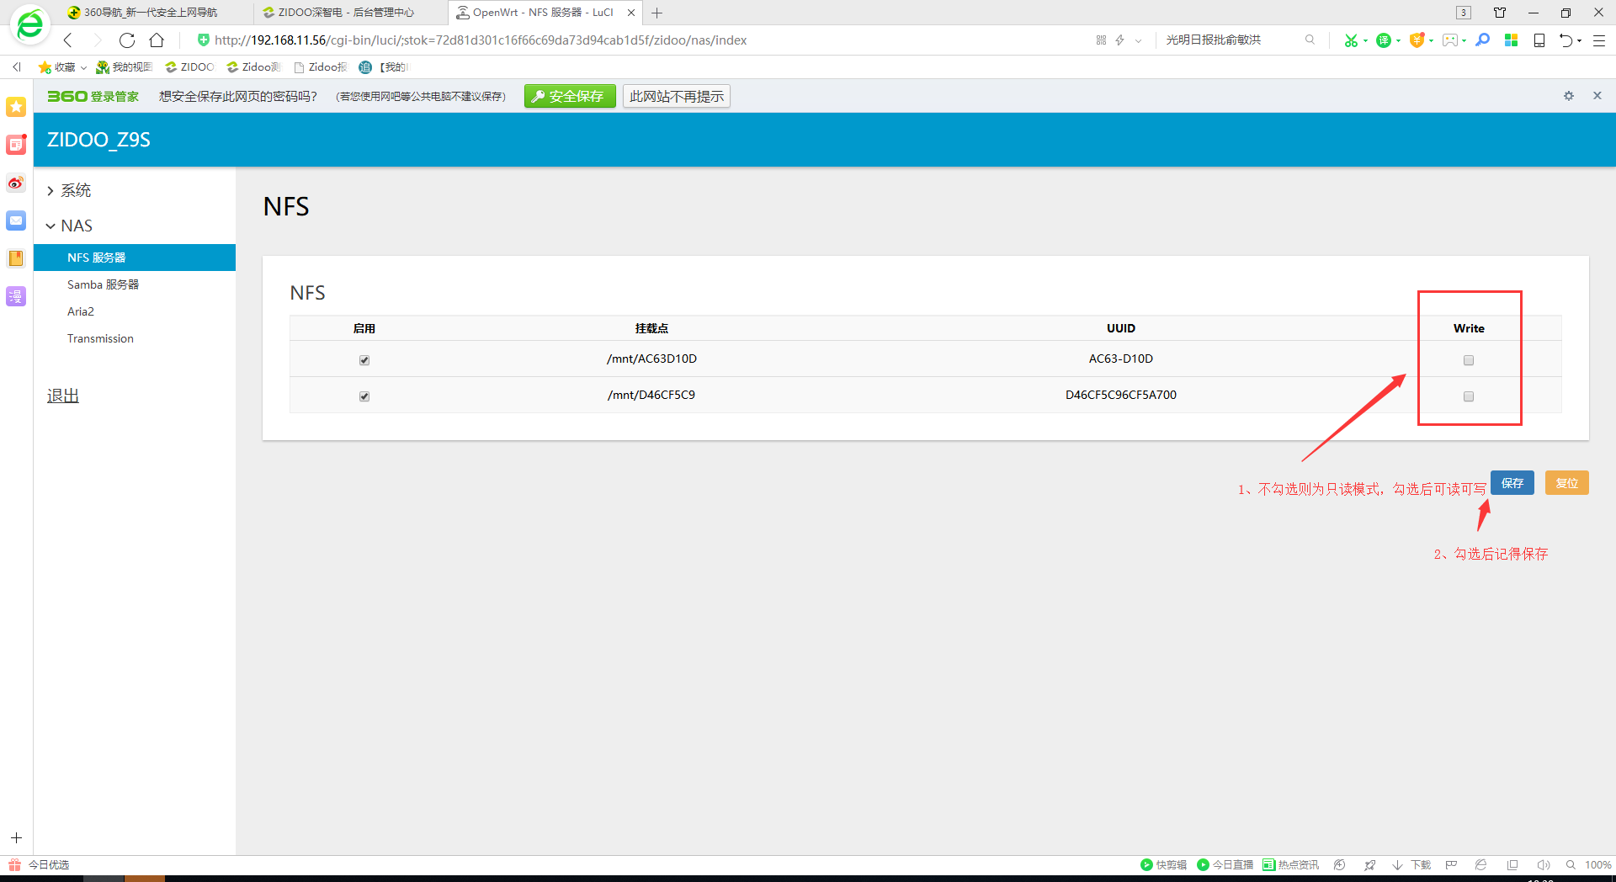The image size is (1616, 882).
Task: Open Samba 服务器 page
Action: coord(103,284)
